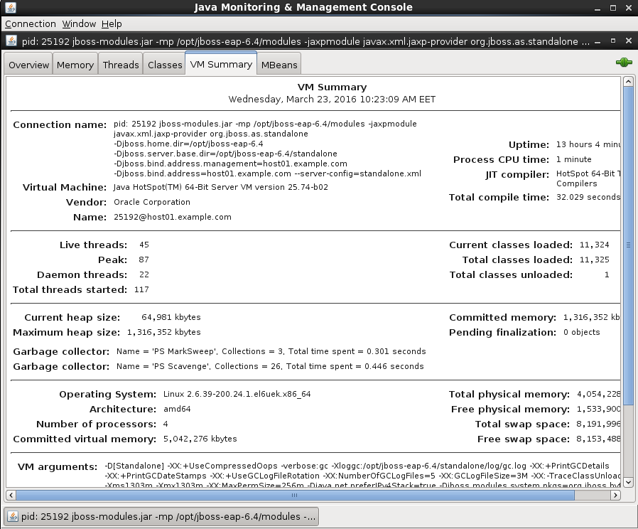
Task: Maximize the Java Monitoring Console window
Action: point(612,8)
